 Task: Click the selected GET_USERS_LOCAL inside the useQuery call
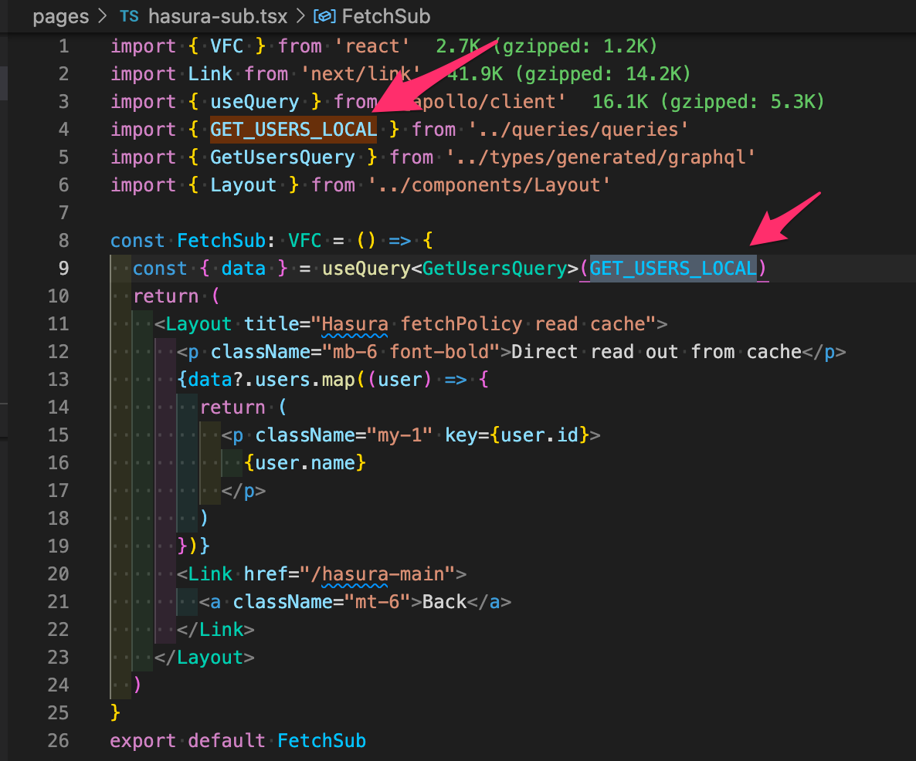click(x=673, y=268)
